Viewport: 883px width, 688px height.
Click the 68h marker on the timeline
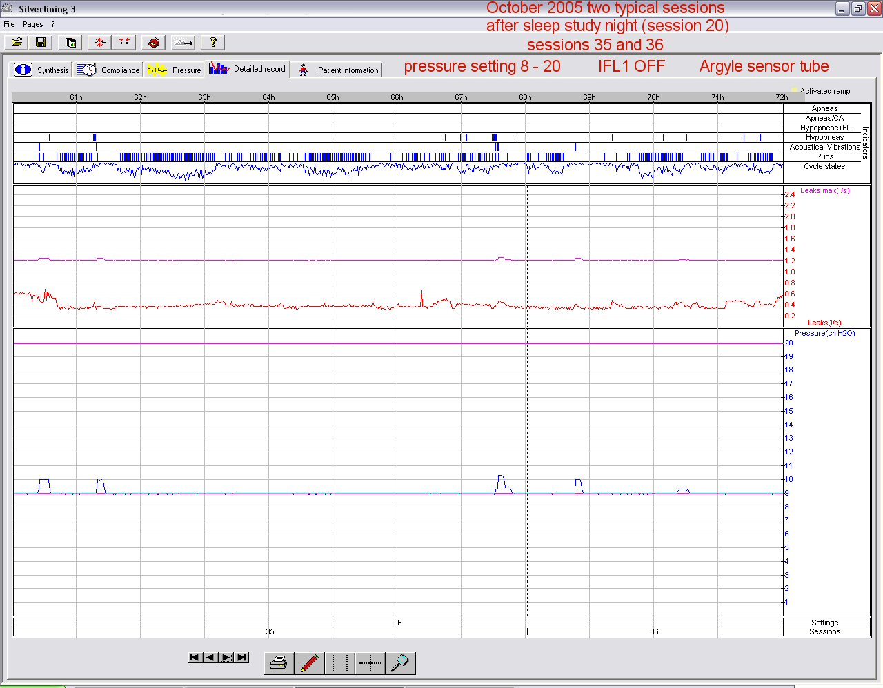[x=525, y=97]
